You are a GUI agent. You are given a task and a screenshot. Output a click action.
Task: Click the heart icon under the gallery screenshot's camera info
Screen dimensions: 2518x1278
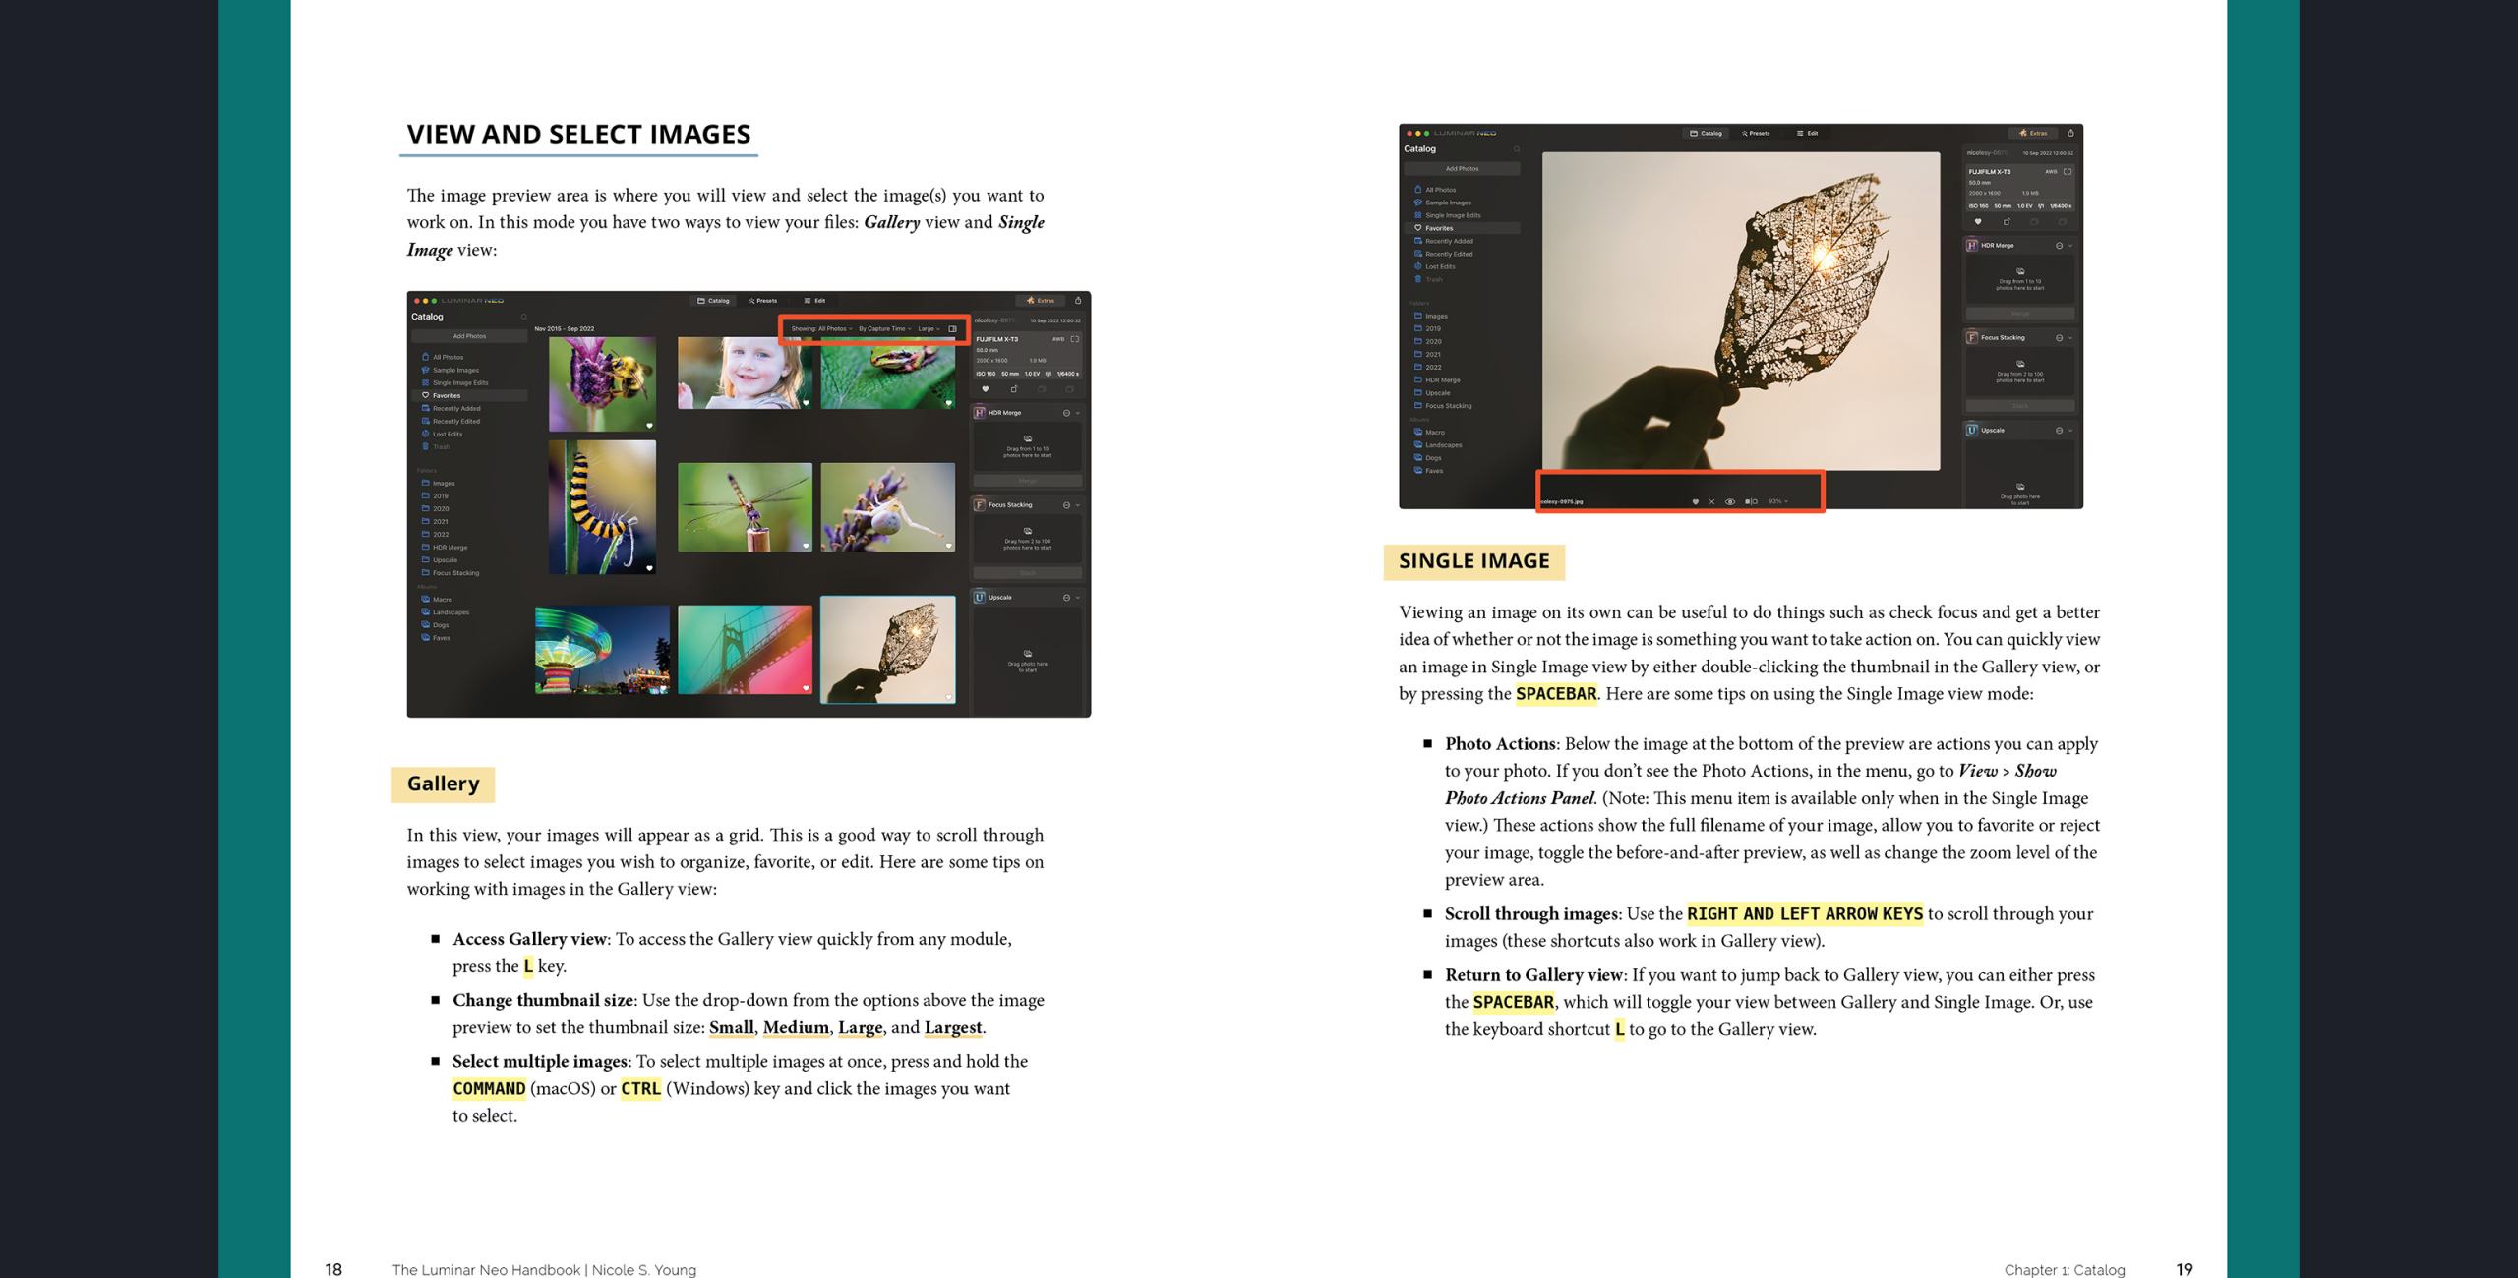(x=985, y=389)
